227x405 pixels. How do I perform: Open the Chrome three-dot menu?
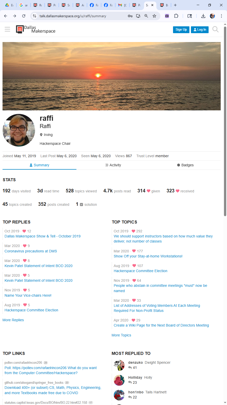(221, 16)
